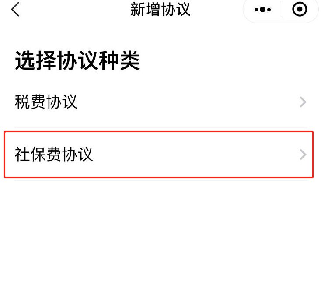Select the 税费协议 list item
Image resolution: width=321 pixels, height=288 pixels.
pyautogui.click(x=160, y=102)
